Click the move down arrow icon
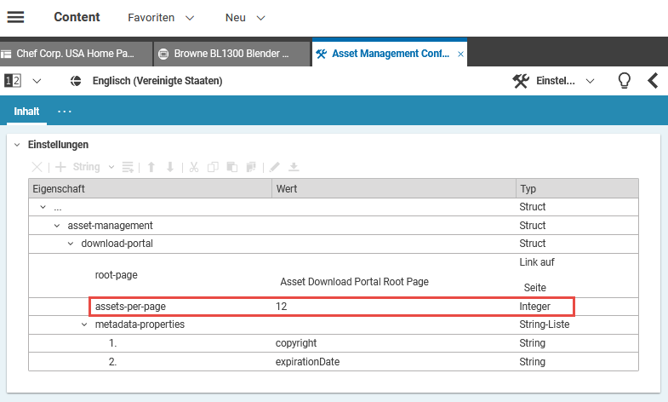The image size is (668, 402). pyautogui.click(x=170, y=167)
